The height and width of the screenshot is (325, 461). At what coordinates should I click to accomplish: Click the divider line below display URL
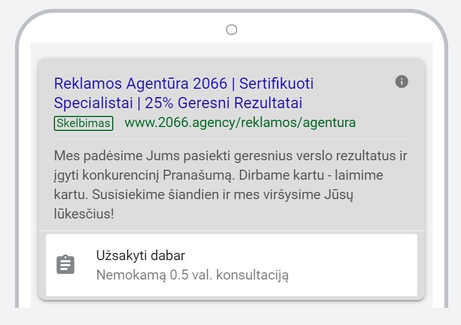click(232, 139)
